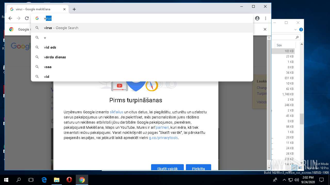Image resolution: width=330 pixels, height=185 pixels.
Task: Select the 246 KB file row
Action: click(x=283, y=105)
